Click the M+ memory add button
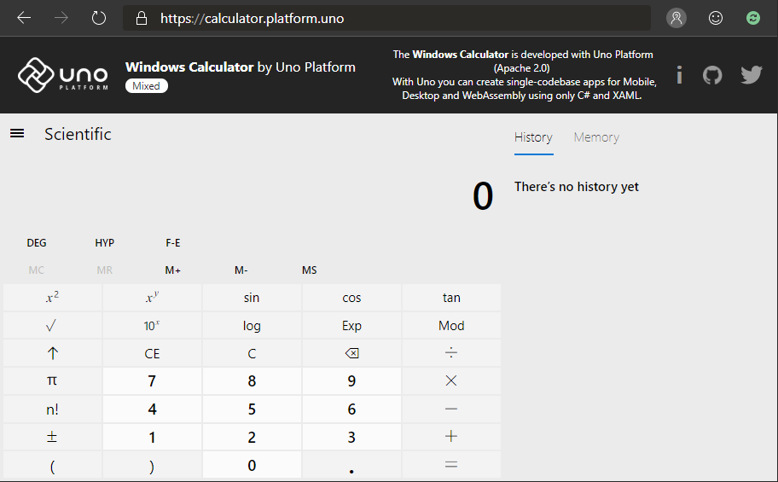778x482 pixels. (172, 270)
